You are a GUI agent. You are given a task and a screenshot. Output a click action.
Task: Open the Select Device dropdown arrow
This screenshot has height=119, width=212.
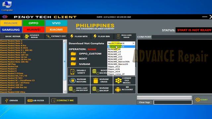133,43
